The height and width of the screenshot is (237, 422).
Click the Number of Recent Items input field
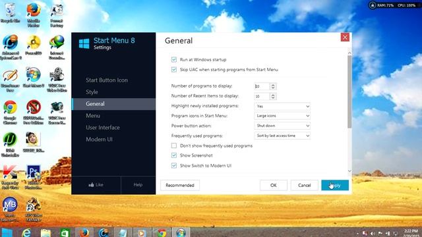262,96
